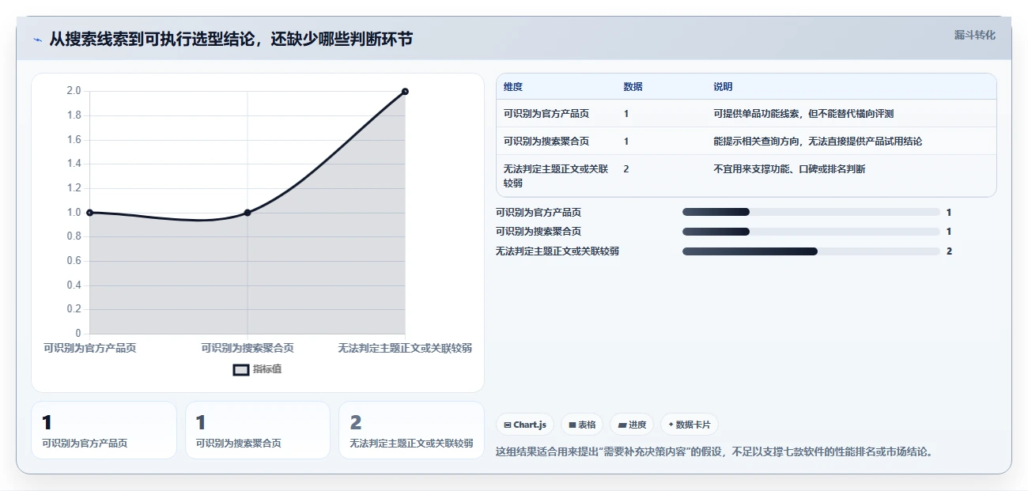1028x491 pixels.
Task: Click the 数据 column header
Action: pyautogui.click(x=633, y=87)
